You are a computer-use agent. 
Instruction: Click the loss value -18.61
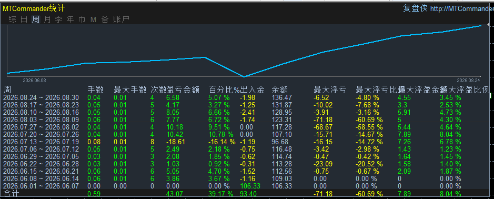pos(176,142)
